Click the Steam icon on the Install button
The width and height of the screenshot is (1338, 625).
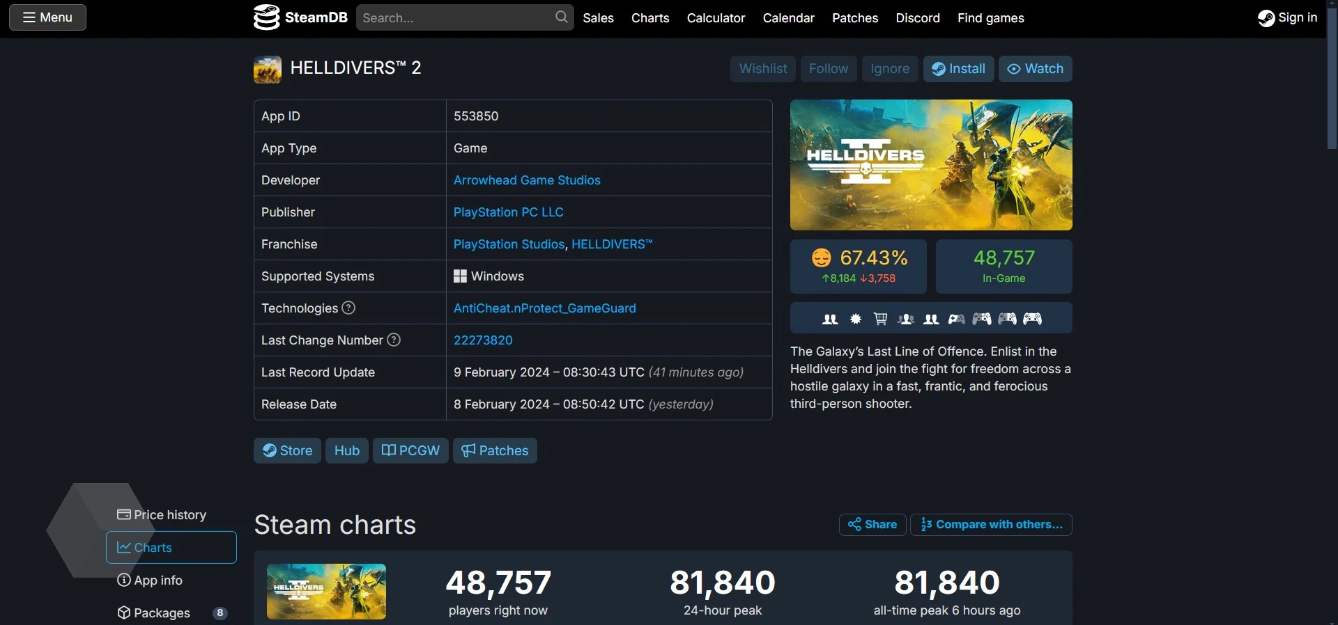tap(939, 69)
